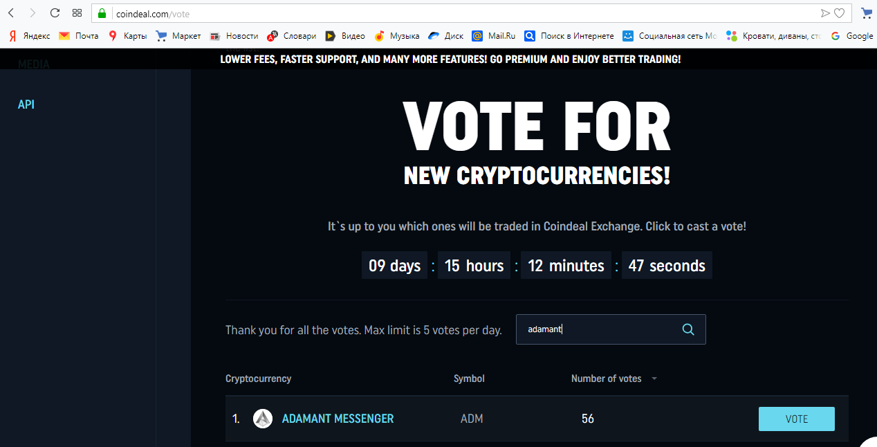Click the send arrow icon in address bar
Screen dimensions: 877x447
point(824,13)
